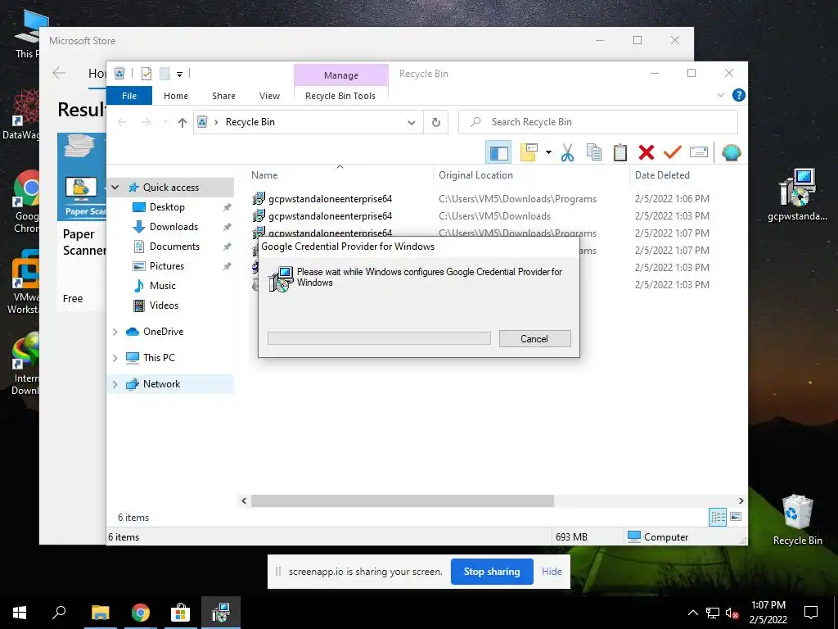The width and height of the screenshot is (838, 629).
Task: Open taskbar search magnifier
Action: pyautogui.click(x=59, y=613)
